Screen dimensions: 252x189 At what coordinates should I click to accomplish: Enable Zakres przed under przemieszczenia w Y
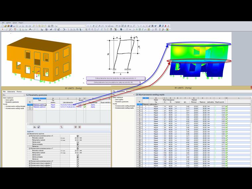(78, 155)
